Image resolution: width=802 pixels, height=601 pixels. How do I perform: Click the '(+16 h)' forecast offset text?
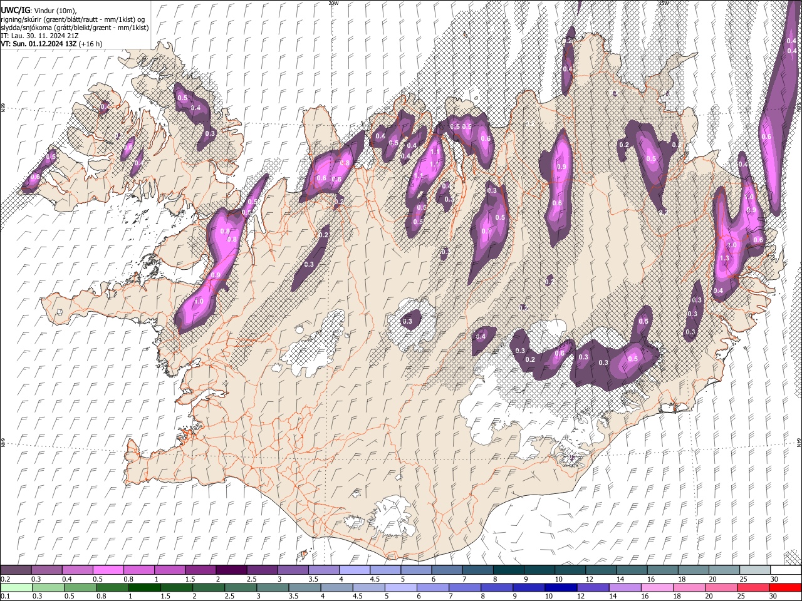pyautogui.click(x=91, y=44)
